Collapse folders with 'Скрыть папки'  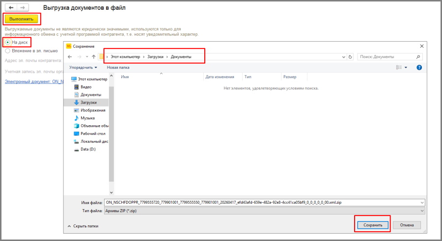click(x=83, y=226)
